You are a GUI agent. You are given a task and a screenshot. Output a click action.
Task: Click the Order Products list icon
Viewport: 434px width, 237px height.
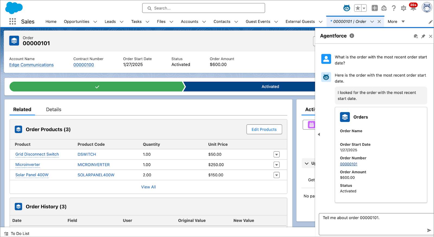[18, 129]
